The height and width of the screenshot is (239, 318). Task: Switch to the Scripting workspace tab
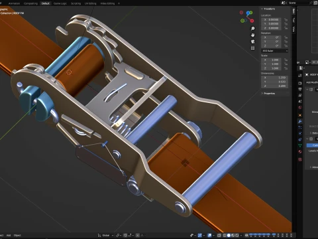click(x=76, y=3)
